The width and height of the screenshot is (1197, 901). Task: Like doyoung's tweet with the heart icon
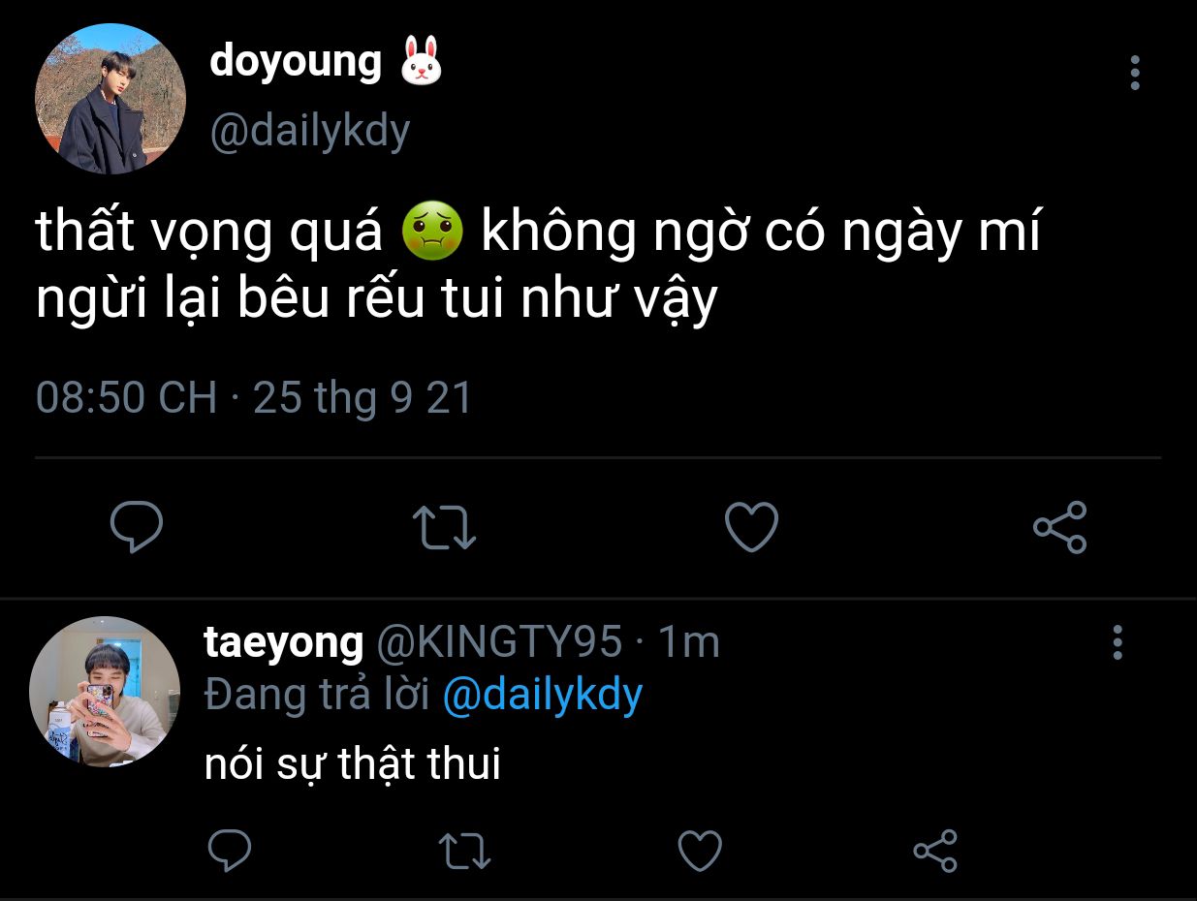(752, 528)
